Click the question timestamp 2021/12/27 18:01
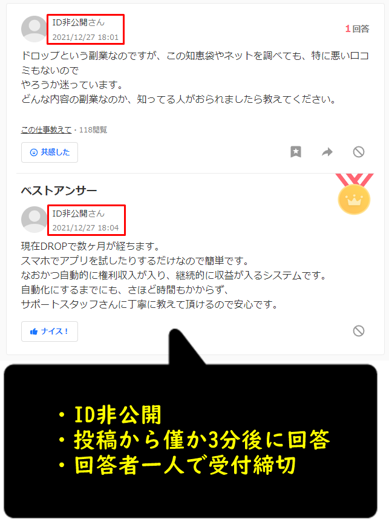389x519 pixels. (85, 37)
